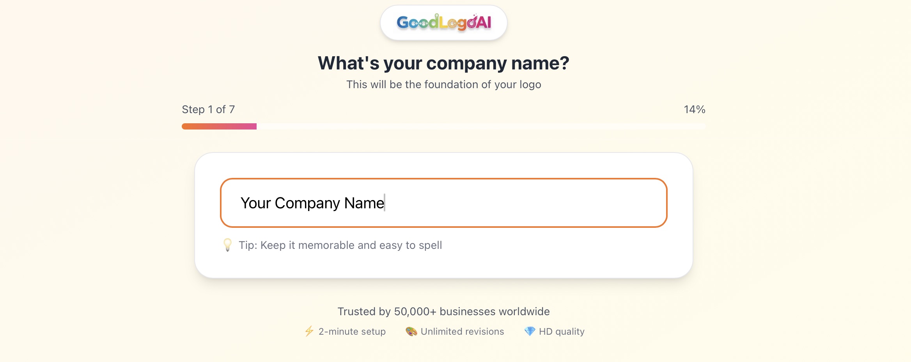Click the GoodLogoAI logo
The height and width of the screenshot is (362, 911).
click(443, 22)
